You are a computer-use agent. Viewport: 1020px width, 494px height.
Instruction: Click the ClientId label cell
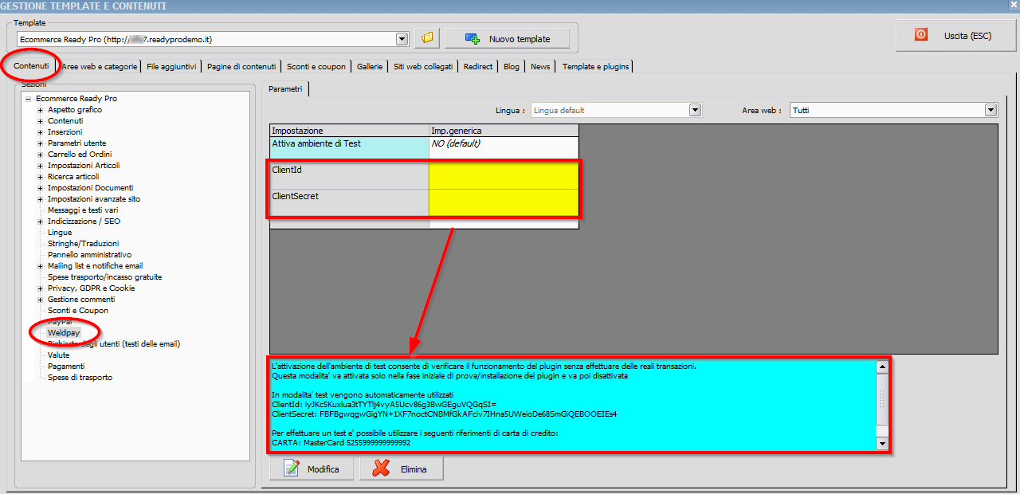[349, 176]
